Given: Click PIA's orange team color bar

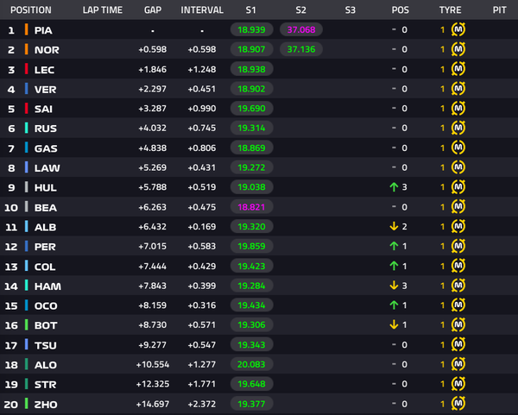Looking at the screenshot, I should click(27, 29).
